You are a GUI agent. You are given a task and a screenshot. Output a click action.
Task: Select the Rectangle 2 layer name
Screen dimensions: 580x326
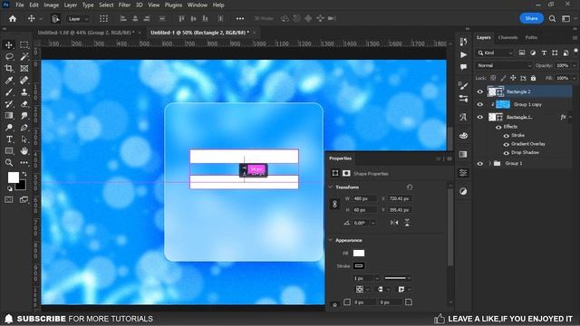(518, 91)
